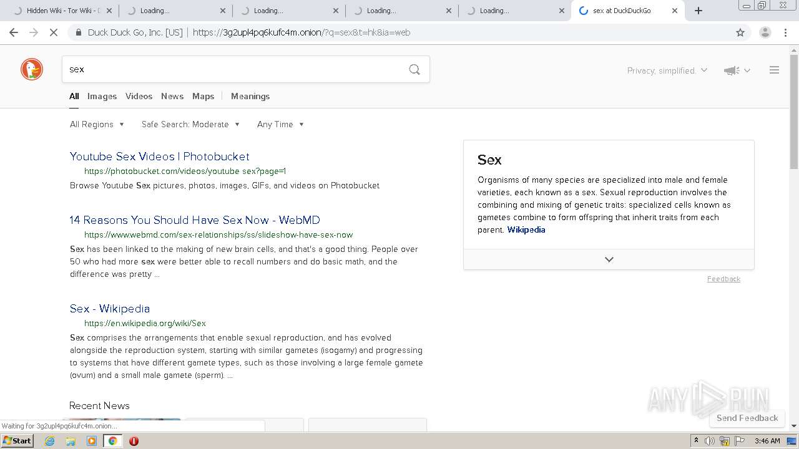Click the Feedback link

click(x=723, y=279)
